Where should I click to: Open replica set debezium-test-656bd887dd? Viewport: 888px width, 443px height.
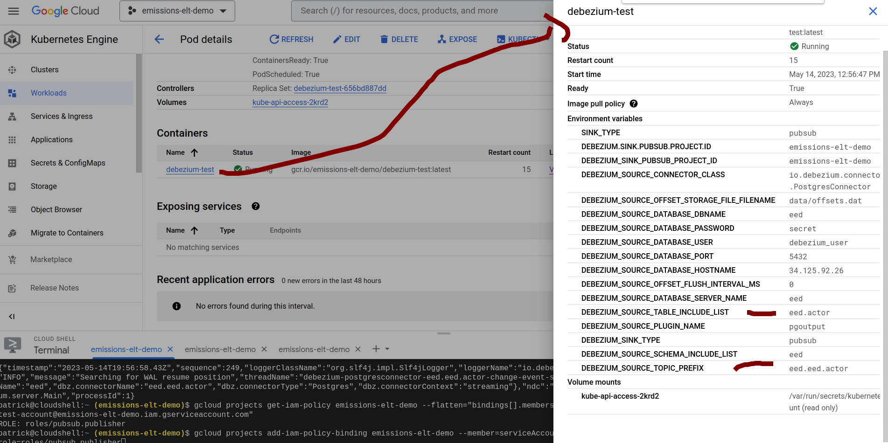click(340, 88)
